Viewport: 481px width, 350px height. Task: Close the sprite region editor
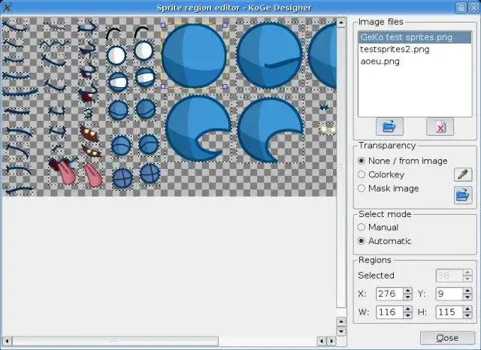point(447,338)
